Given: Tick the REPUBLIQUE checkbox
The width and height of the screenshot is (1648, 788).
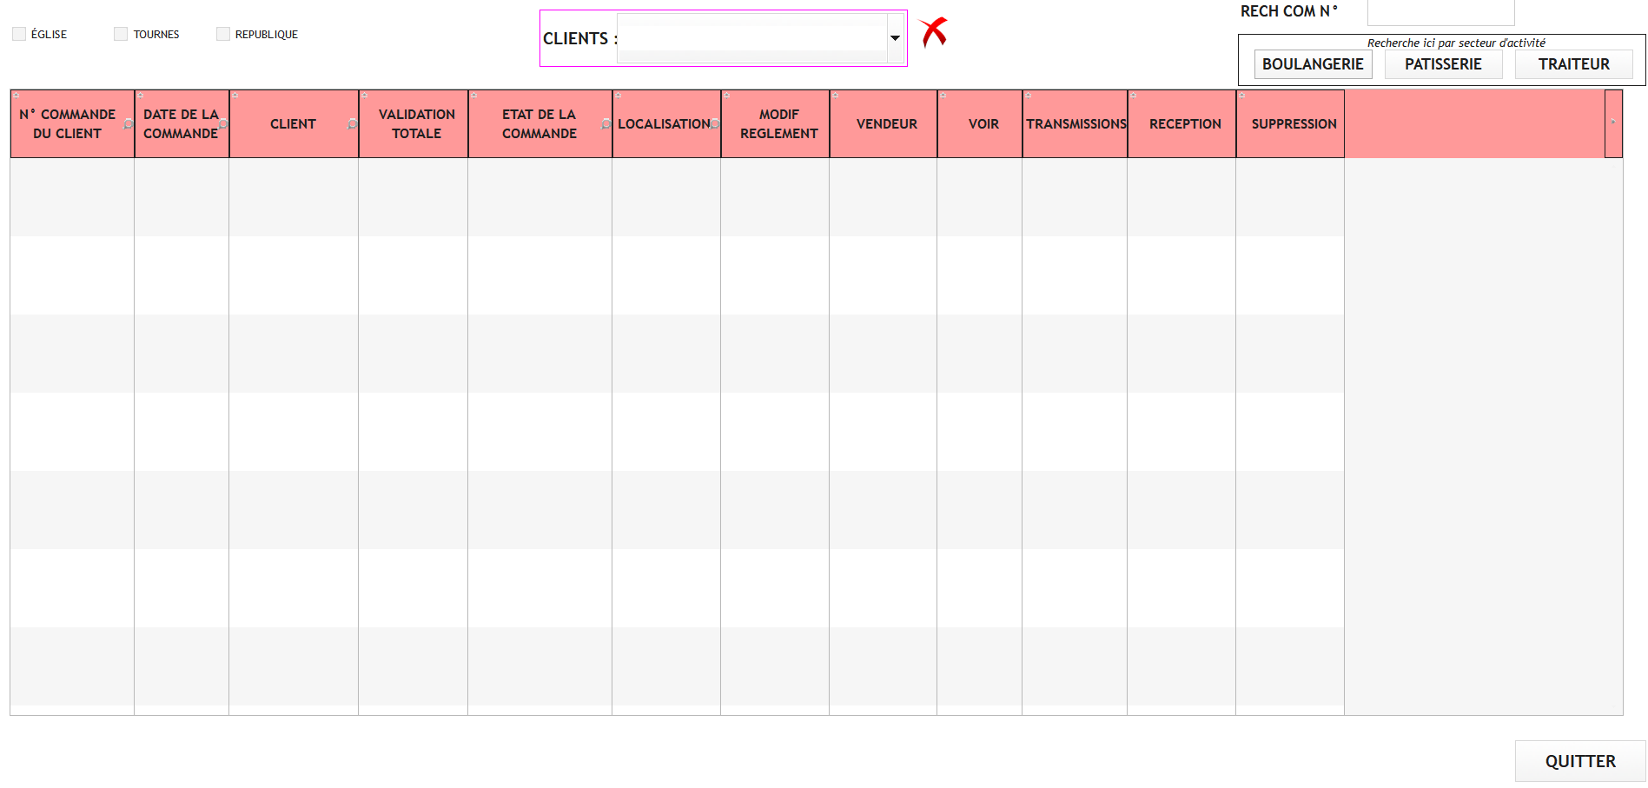Looking at the screenshot, I should pyautogui.click(x=223, y=34).
